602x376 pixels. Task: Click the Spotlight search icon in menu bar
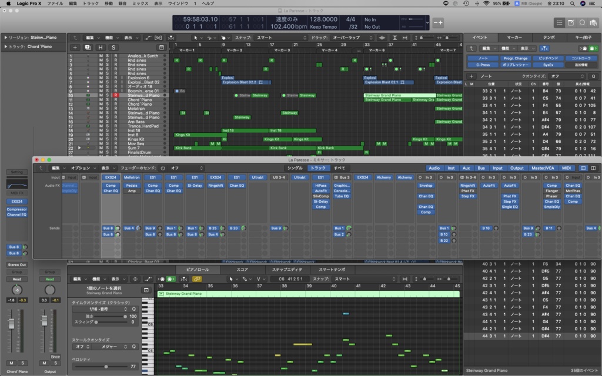click(573, 4)
